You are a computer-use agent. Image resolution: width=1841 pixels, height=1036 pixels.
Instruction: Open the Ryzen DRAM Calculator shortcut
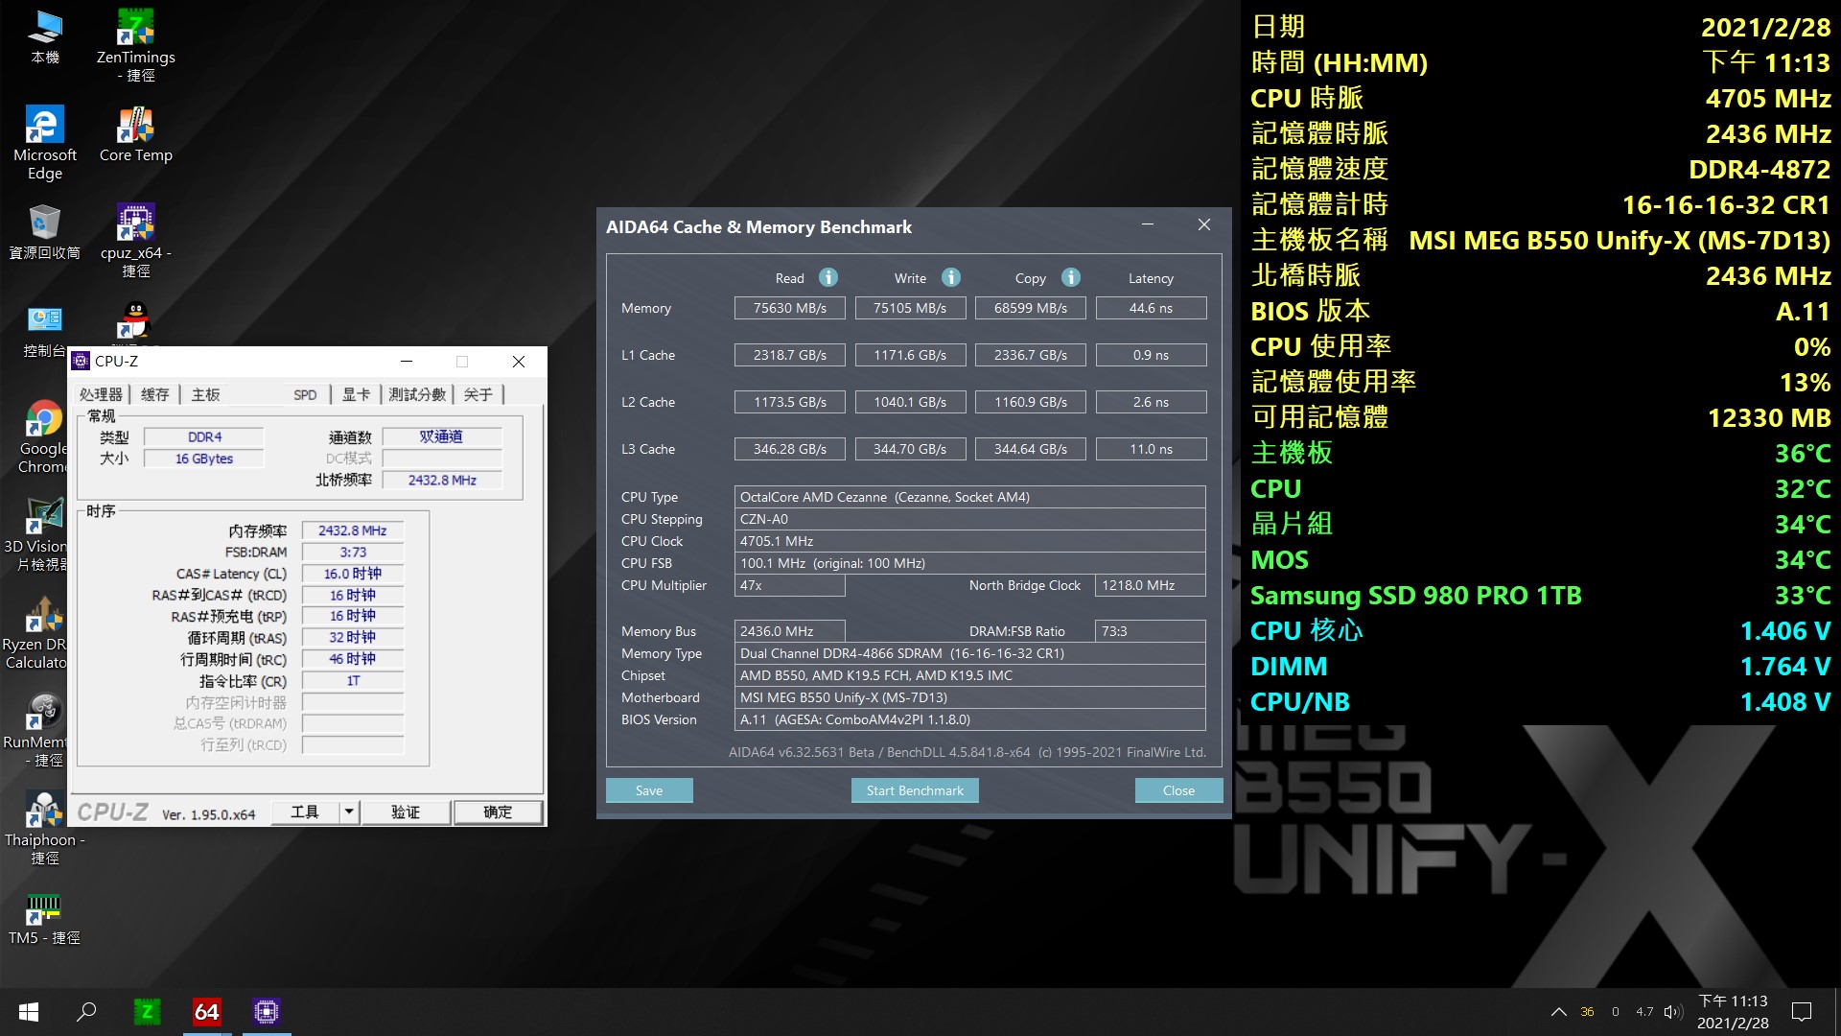(x=35, y=633)
